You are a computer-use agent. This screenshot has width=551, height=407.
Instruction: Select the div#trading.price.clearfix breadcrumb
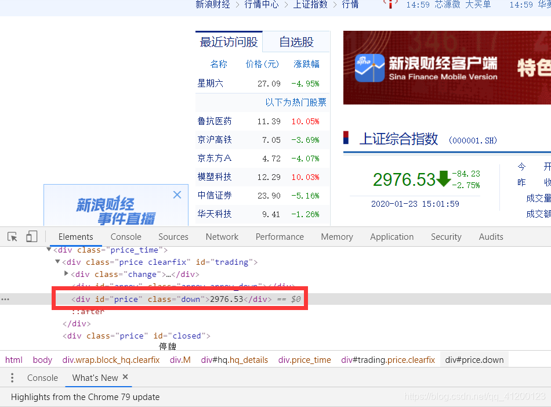(x=388, y=360)
